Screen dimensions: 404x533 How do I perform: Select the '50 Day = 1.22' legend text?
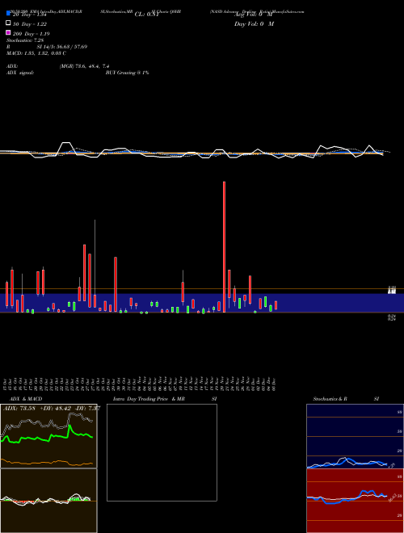coord(30,24)
